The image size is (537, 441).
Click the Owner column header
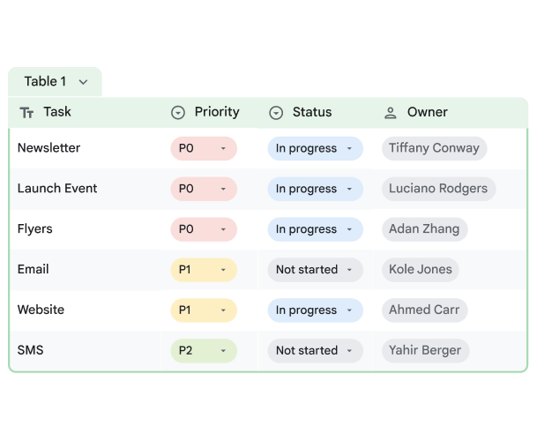point(427,113)
